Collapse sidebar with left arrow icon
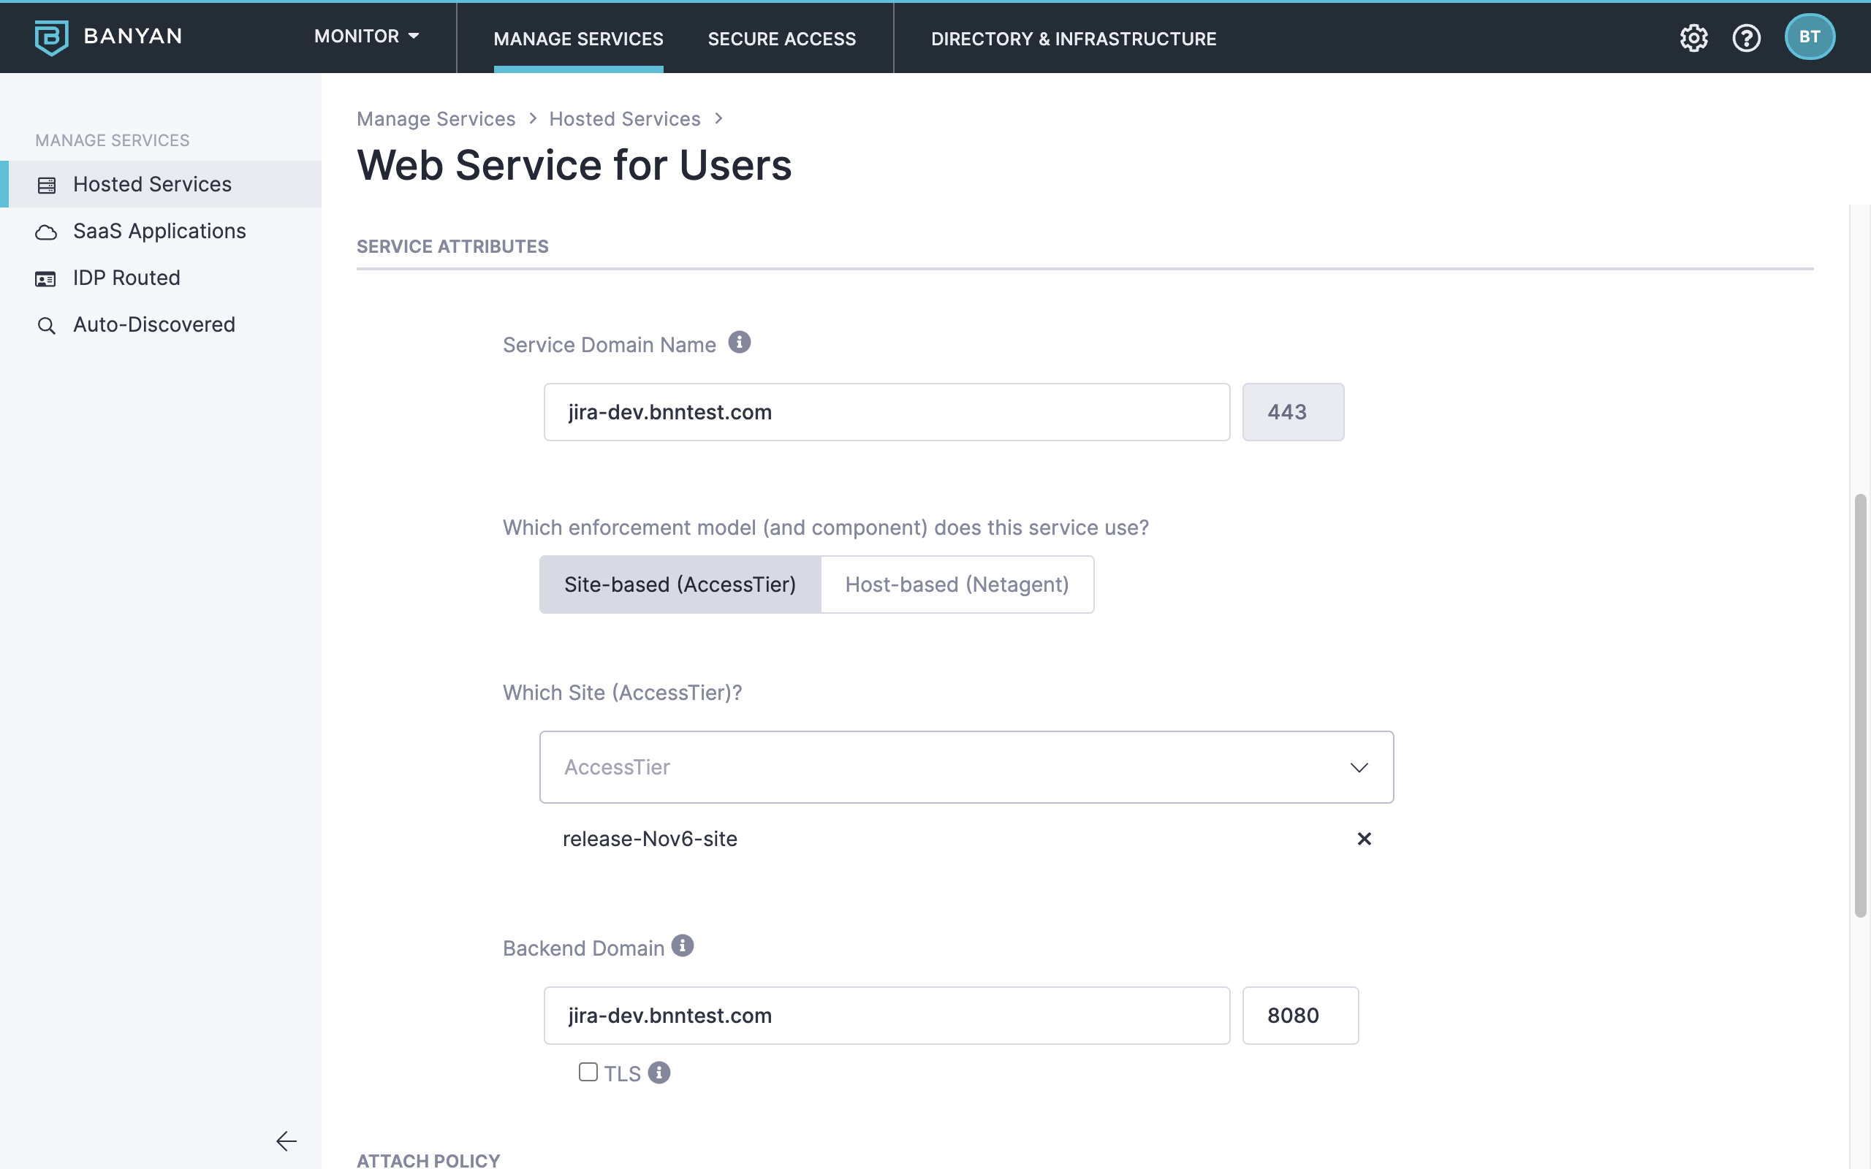 coord(286,1141)
